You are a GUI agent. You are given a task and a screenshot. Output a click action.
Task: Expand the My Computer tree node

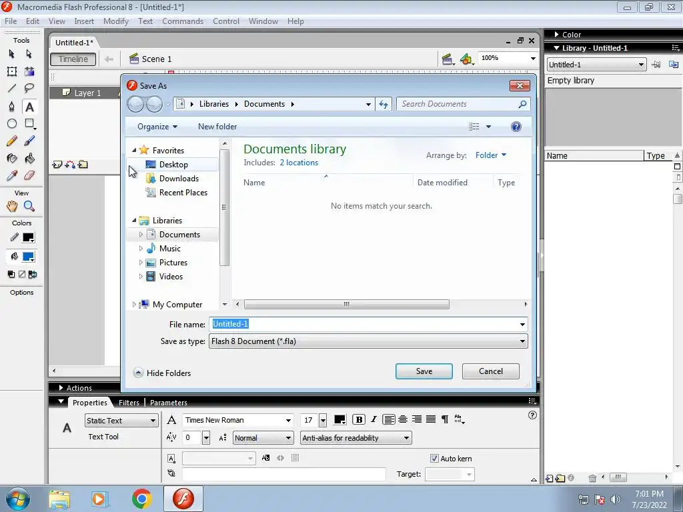pos(134,305)
